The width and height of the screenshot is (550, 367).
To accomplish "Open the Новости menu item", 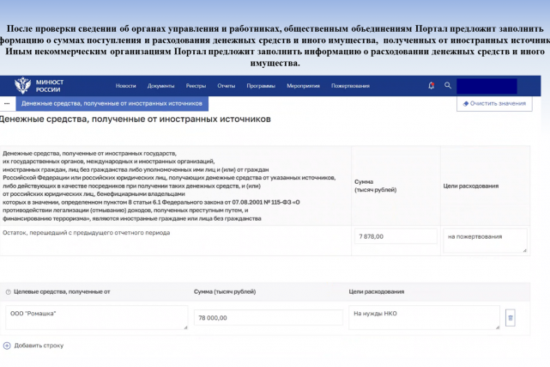I will tap(125, 86).
